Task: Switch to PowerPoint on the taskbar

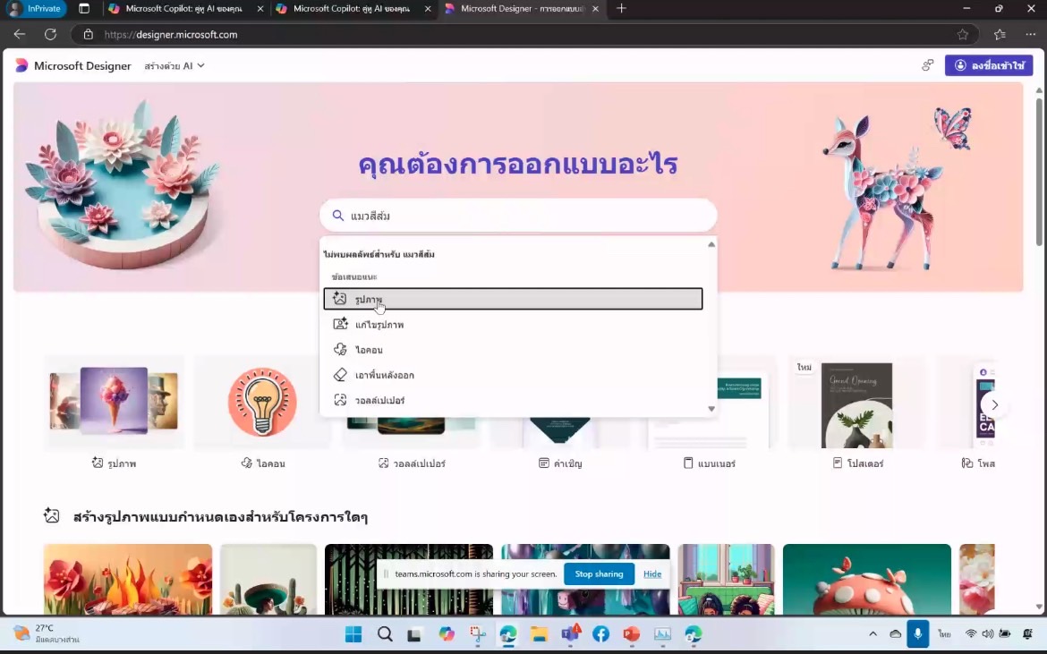Action: [631, 634]
